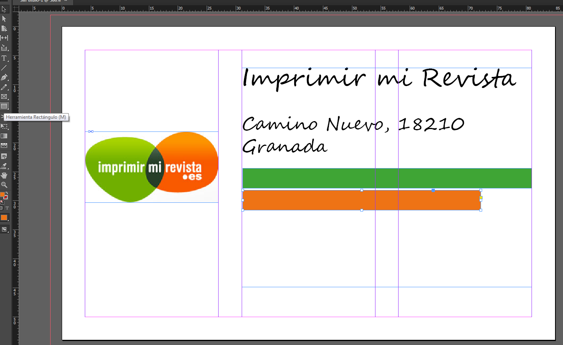Select the Line tool
This screenshot has height=345, width=563.
4,68
